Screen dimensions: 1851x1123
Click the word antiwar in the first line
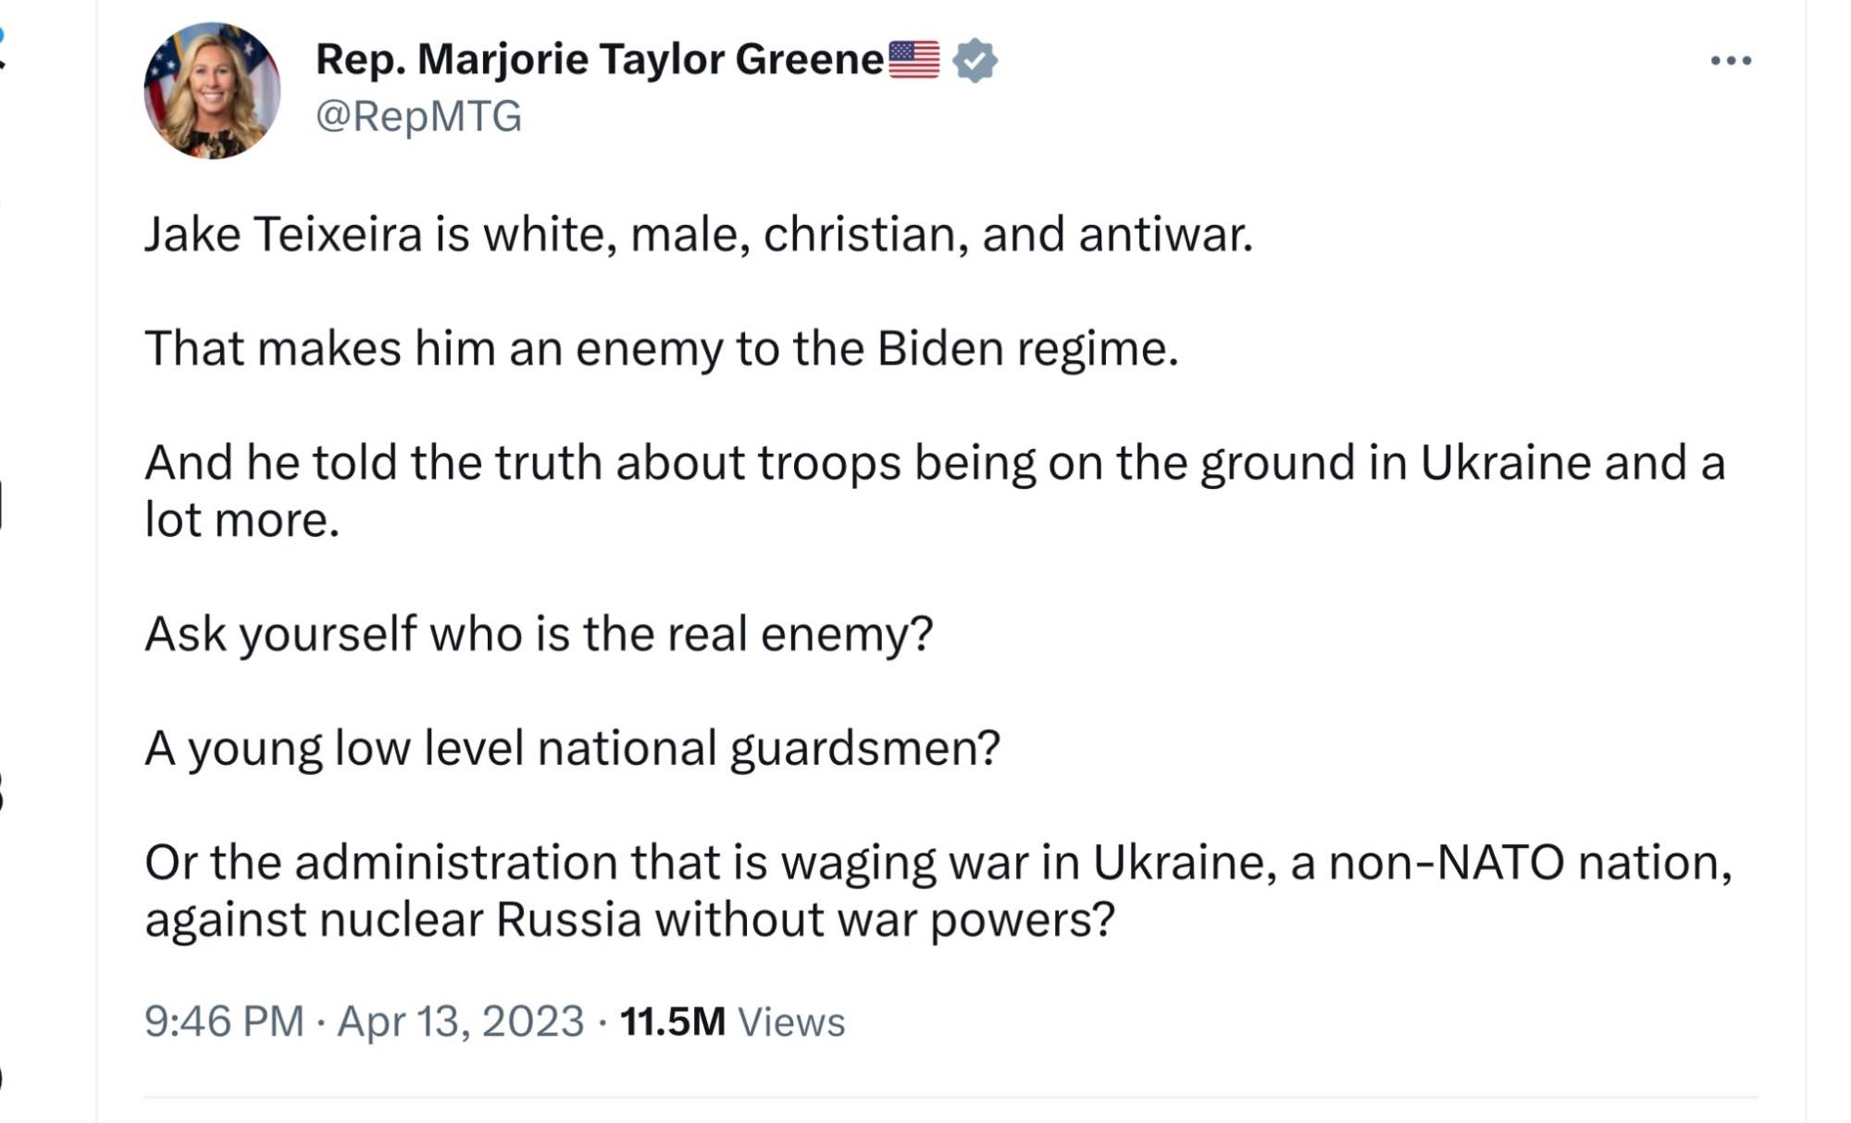pos(1164,234)
